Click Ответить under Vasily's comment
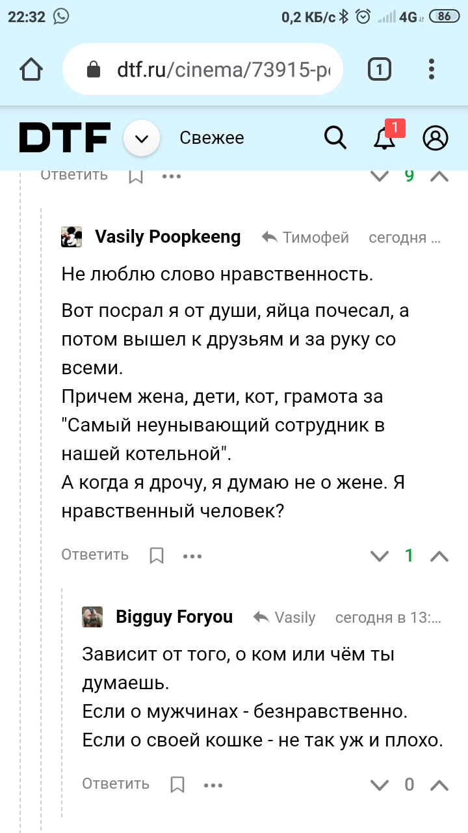This screenshot has height=833, width=468. [95, 555]
